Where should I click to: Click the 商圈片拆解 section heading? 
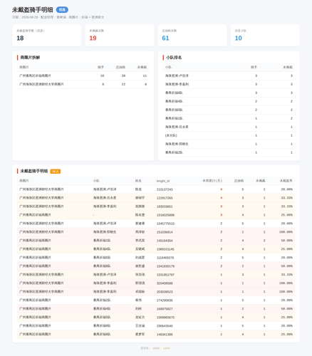click(30, 58)
